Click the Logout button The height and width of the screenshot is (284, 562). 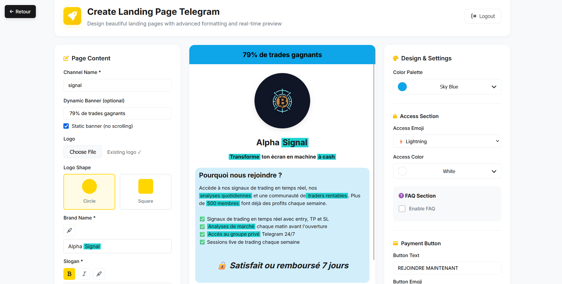[483, 16]
